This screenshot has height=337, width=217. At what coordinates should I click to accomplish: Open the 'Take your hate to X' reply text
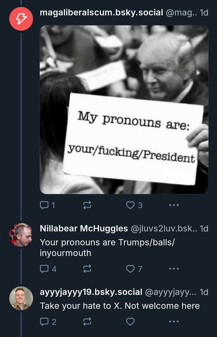(120, 306)
